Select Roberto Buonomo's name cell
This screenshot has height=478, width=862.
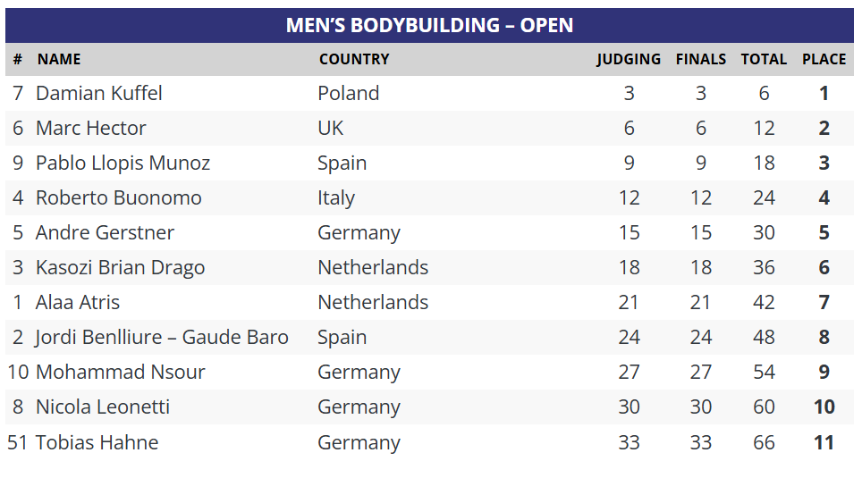coord(119,198)
